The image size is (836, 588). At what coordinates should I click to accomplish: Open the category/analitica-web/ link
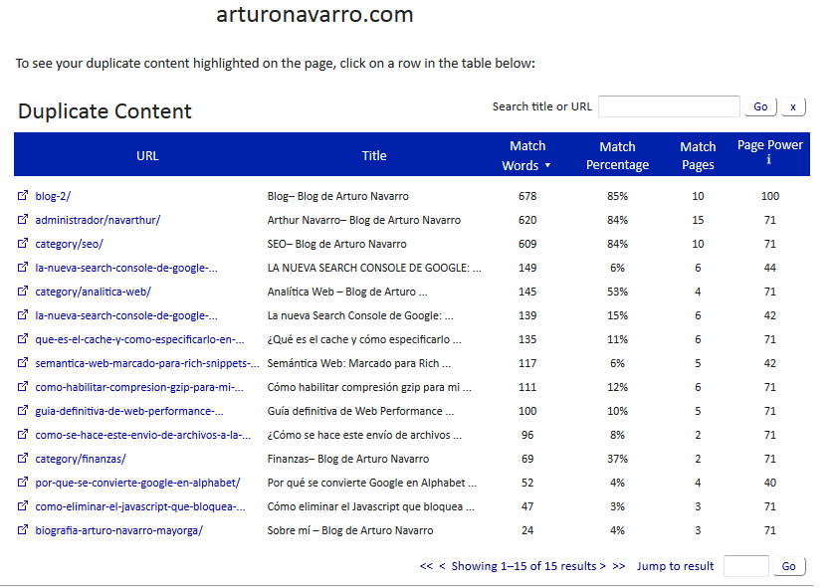[94, 292]
